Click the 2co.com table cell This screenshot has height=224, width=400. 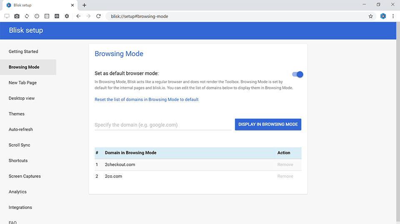click(113, 176)
